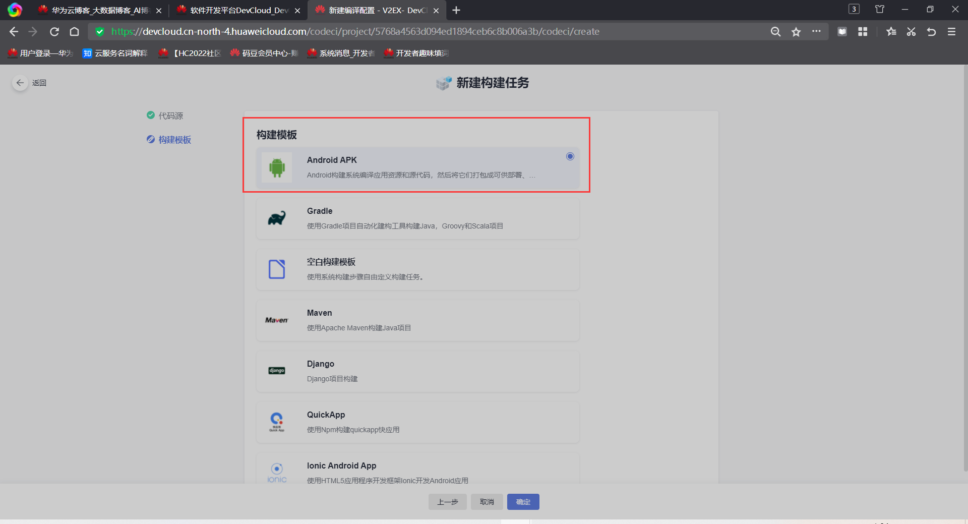Open the extensions grid icon
The image size is (968, 524).
[x=863, y=32]
